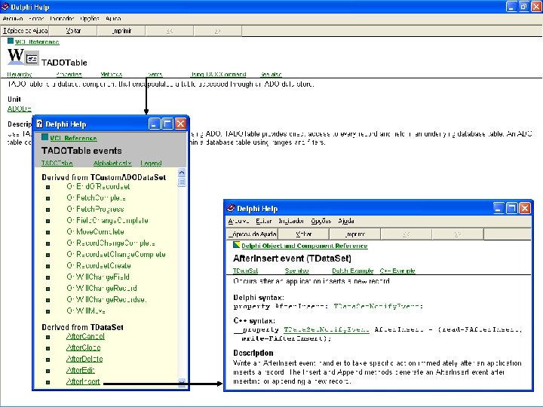Screen dimensions: 543x407
Task: Click Tópicos da Ajuda button in the main window
Action: click(x=25, y=31)
